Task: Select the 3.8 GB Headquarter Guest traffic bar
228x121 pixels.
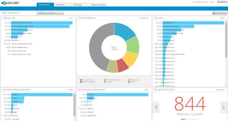Action: (x=19, y=30)
